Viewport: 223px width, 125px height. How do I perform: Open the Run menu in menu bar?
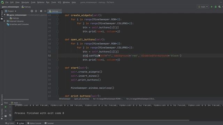tap(48, 2)
